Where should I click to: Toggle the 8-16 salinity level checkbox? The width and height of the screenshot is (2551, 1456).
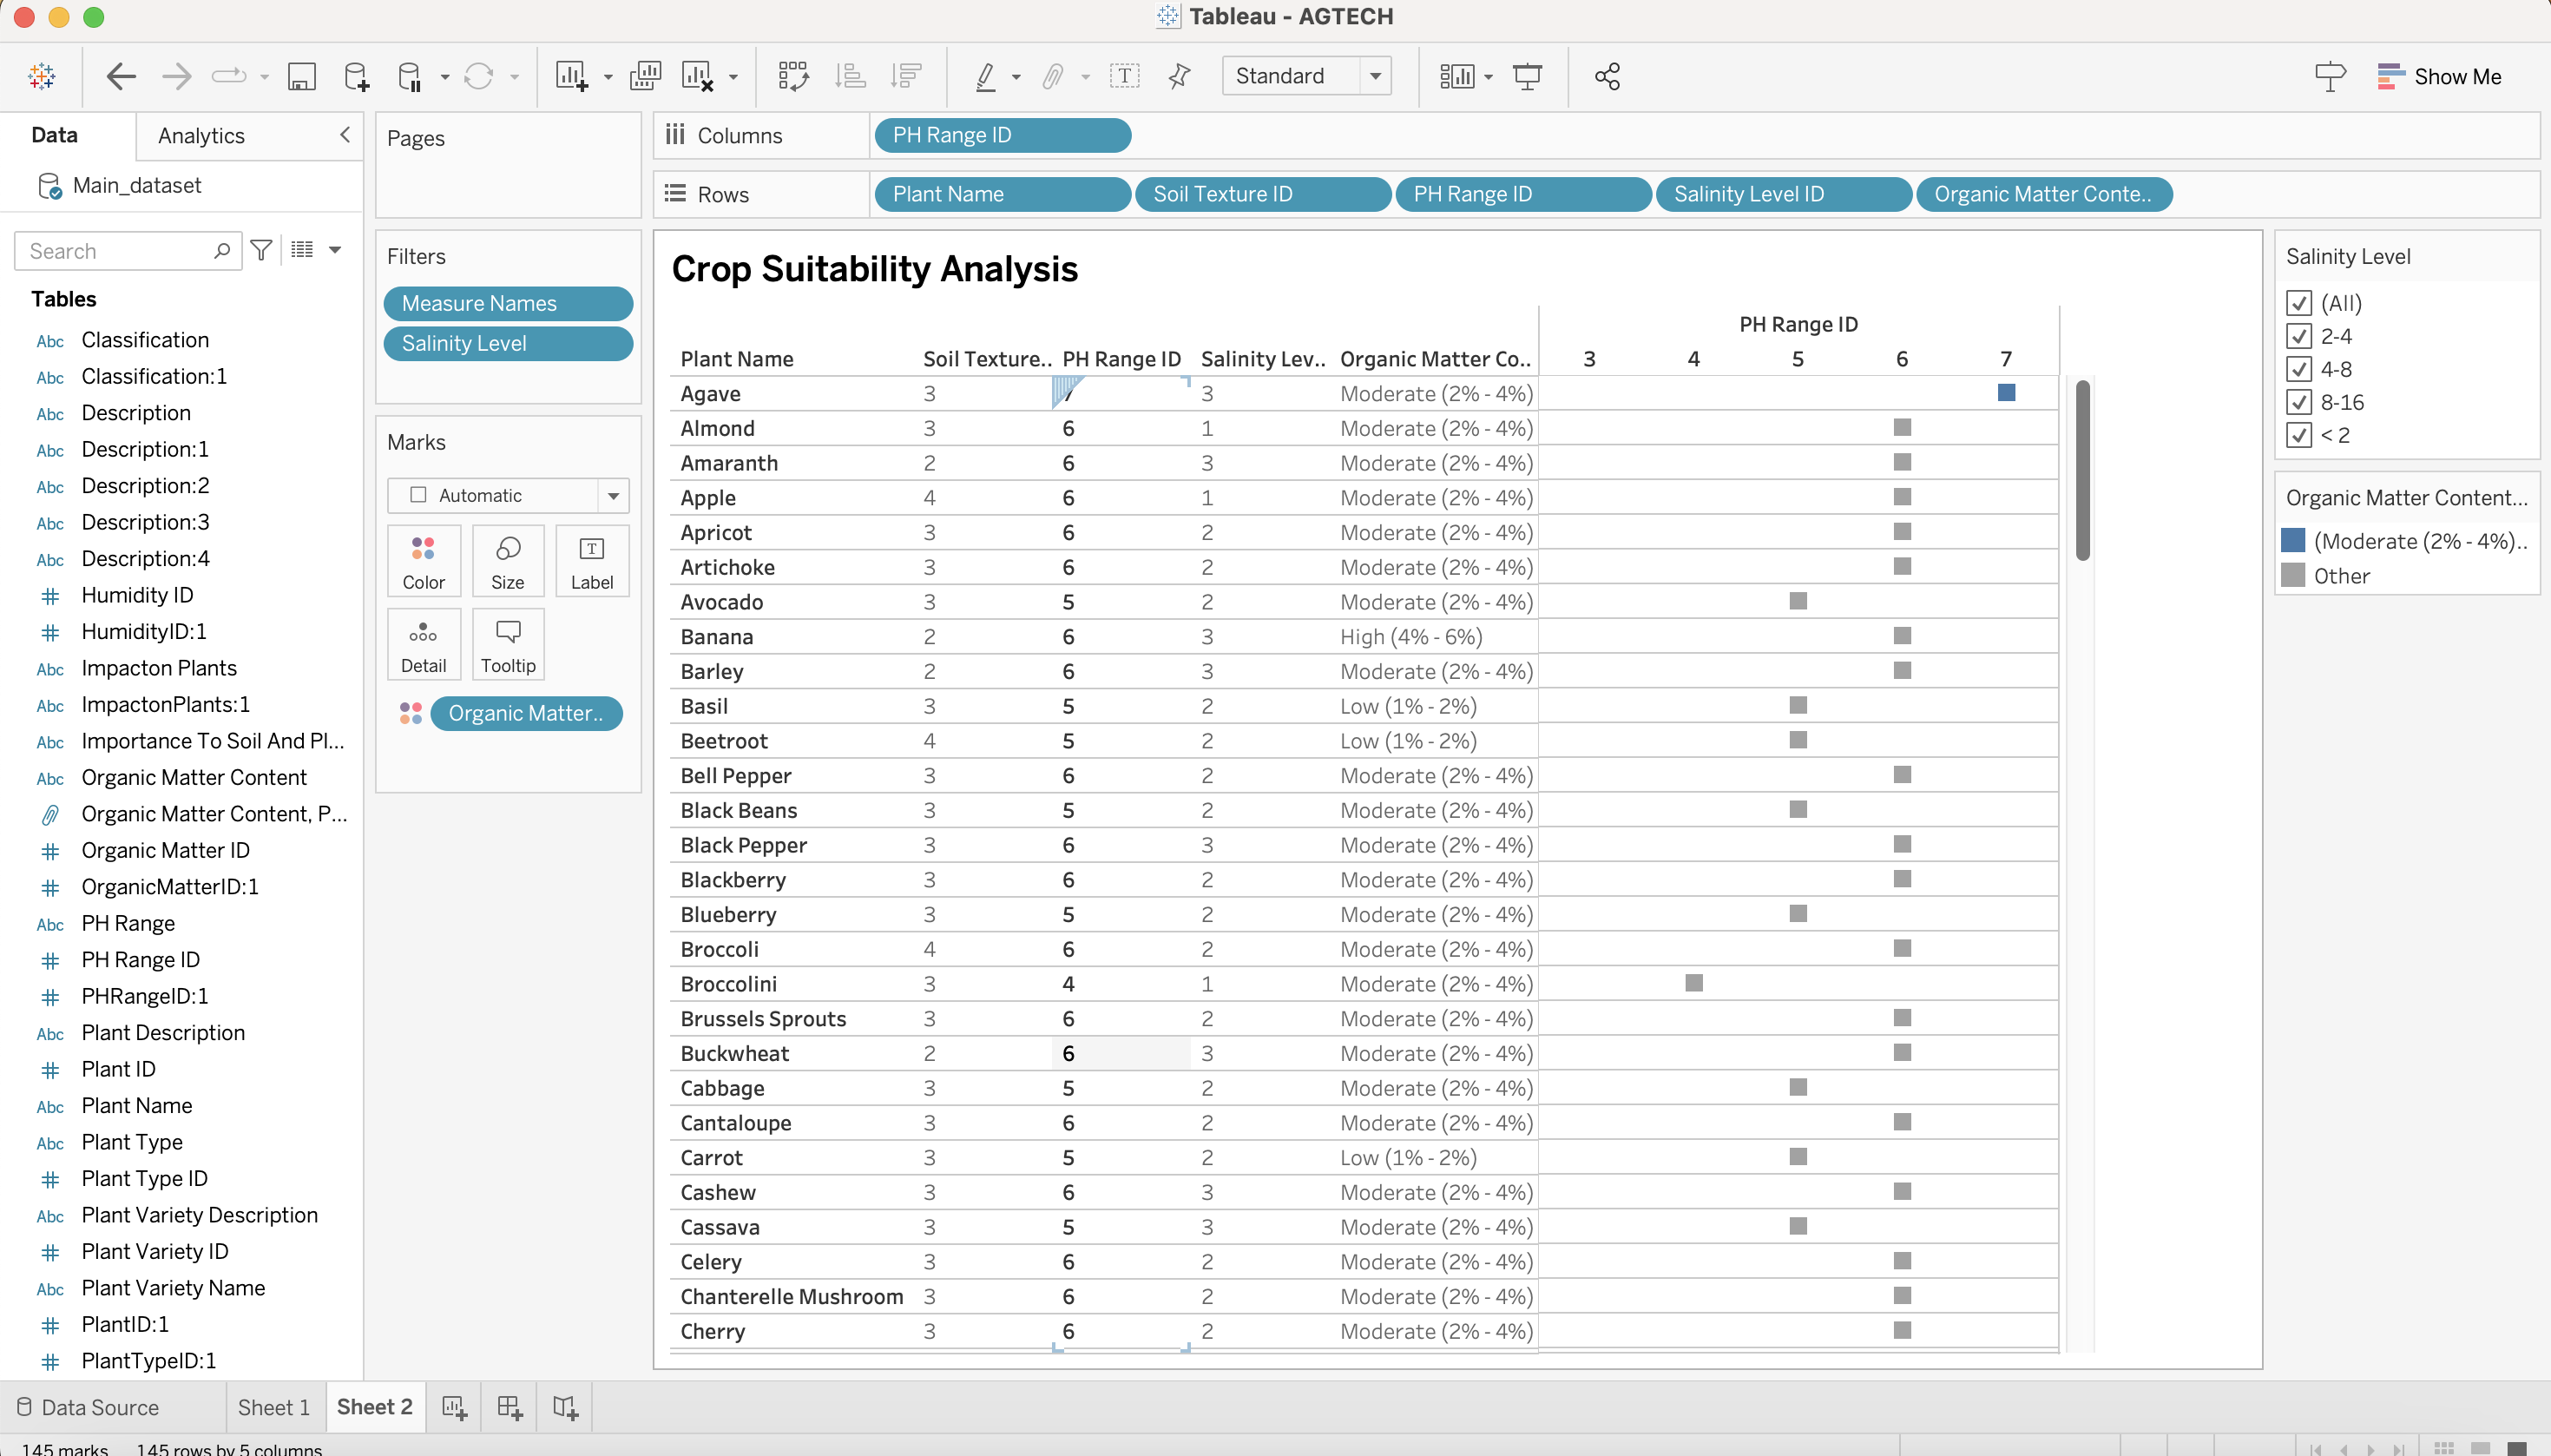click(x=2298, y=402)
